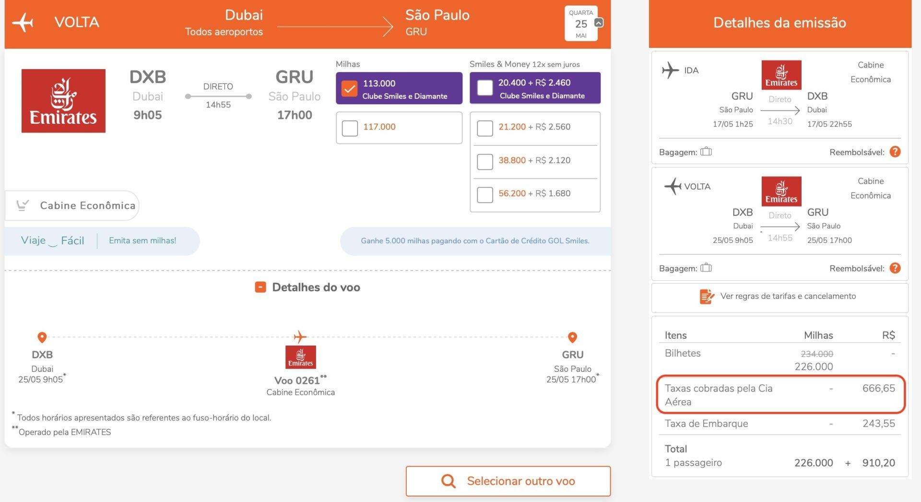Click the Bilhetes 226.000 miles value
Image resolution: width=921 pixels, height=502 pixels.
click(x=814, y=367)
